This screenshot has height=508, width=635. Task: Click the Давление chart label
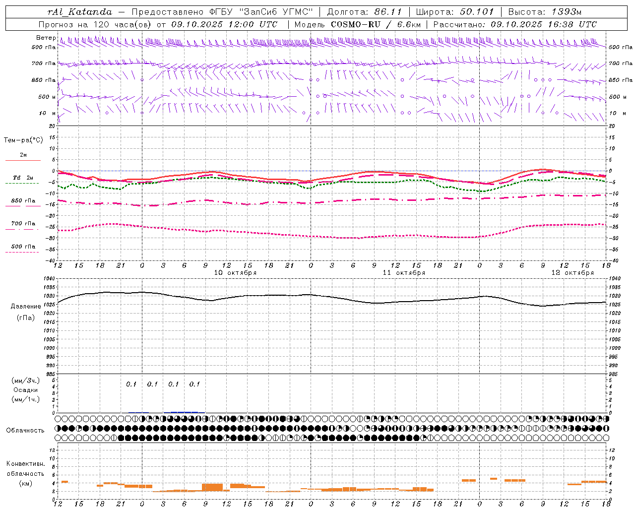pyautogui.click(x=26, y=307)
